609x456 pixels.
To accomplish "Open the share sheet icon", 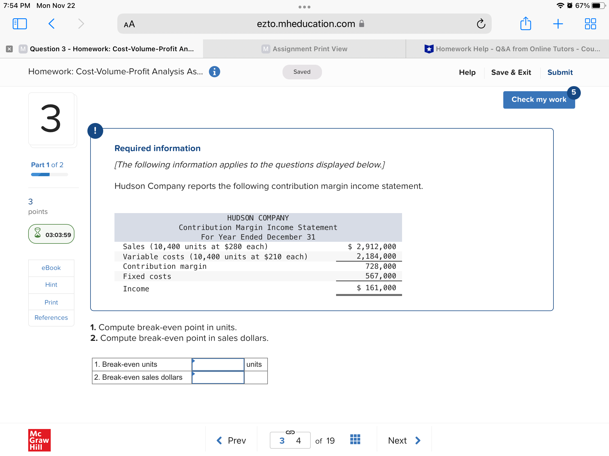I will click(x=526, y=24).
